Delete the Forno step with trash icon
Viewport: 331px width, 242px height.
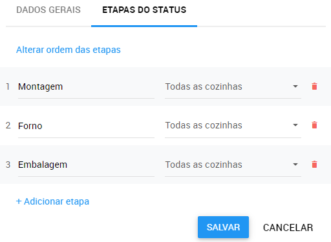point(314,125)
